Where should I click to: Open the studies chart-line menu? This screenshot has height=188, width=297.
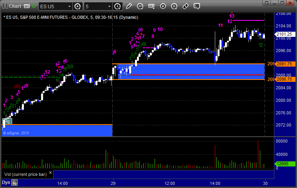pyautogui.click(x=140, y=6)
